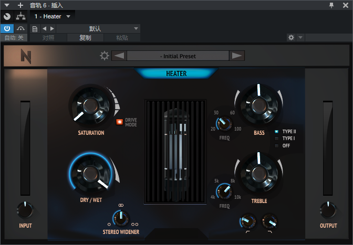Image resolution: width=353 pixels, height=245 pixels.
Task: Load next host preset arrow
Action: 52,28
